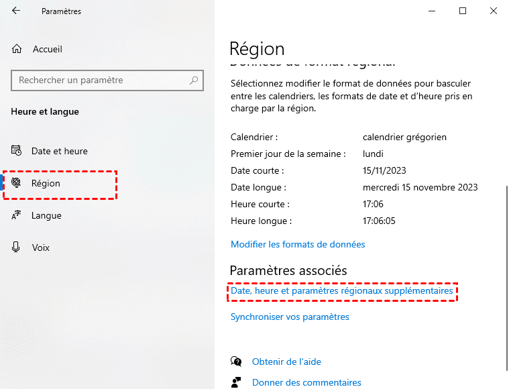Click the calendar icon beside Date et heure
509x389 pixels.
[x=17, y=151]
